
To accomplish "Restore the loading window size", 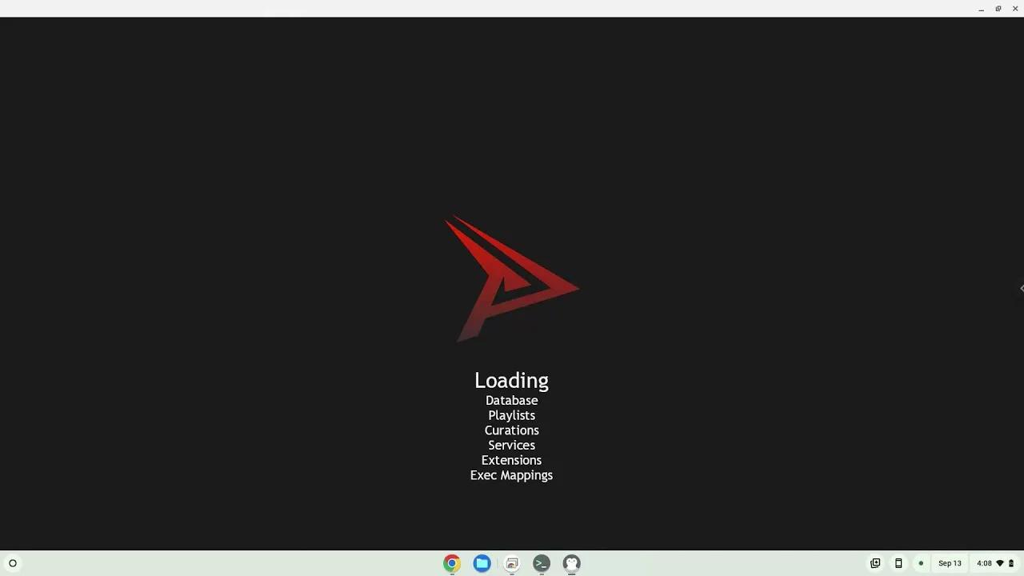I will [x=998, y=8].
